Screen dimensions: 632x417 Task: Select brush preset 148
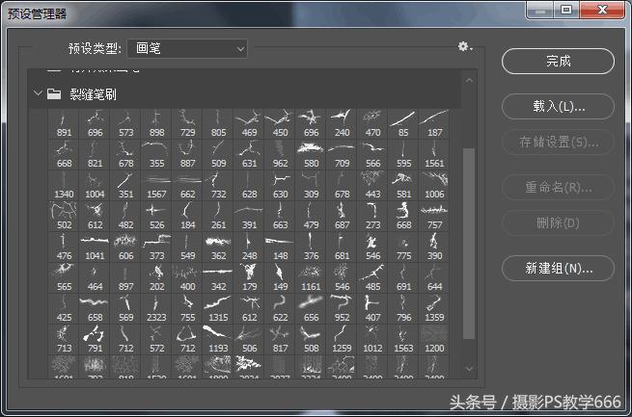[280, 248]
